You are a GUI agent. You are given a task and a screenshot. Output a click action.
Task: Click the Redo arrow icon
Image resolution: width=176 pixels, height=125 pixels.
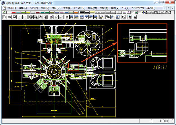pos(25,17)
